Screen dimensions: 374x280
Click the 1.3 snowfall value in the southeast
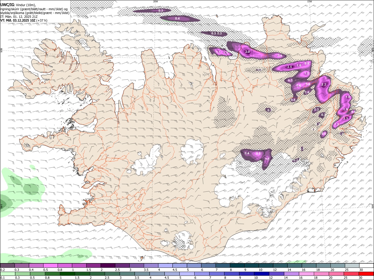click(x=337, y=125)
